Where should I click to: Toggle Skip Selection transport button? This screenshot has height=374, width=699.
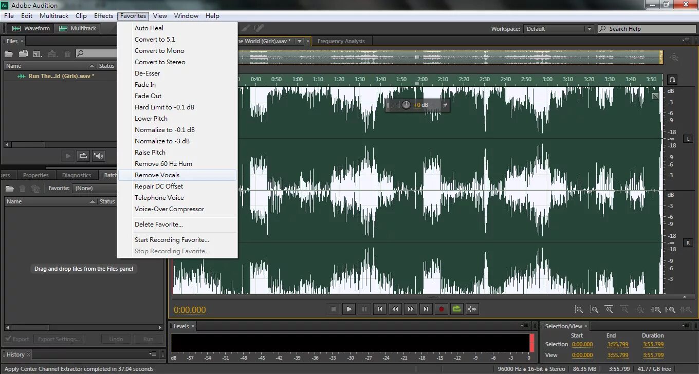point(472,309)
